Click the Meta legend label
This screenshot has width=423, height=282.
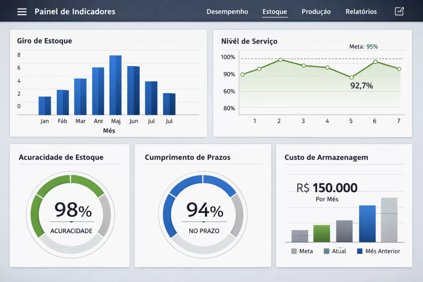click(x=306, y=251)
